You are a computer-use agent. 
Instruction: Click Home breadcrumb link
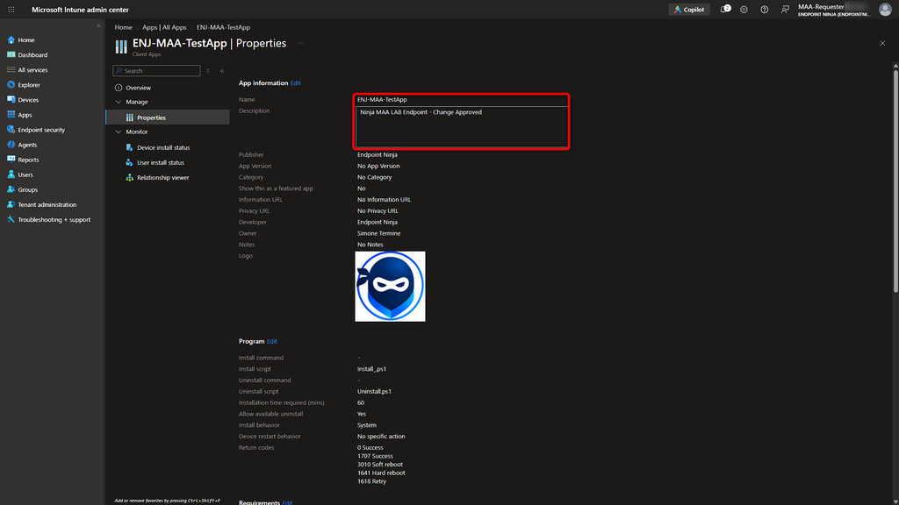tap(123, 27)
